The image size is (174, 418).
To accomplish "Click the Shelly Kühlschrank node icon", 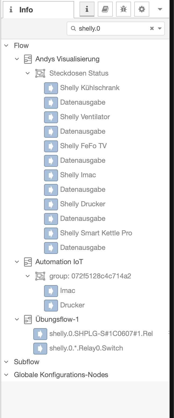I will tap(51, 88).
